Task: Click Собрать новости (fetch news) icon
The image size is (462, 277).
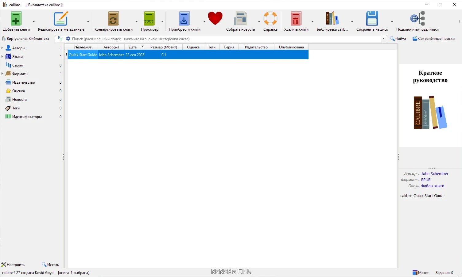Action: [240, 19]
